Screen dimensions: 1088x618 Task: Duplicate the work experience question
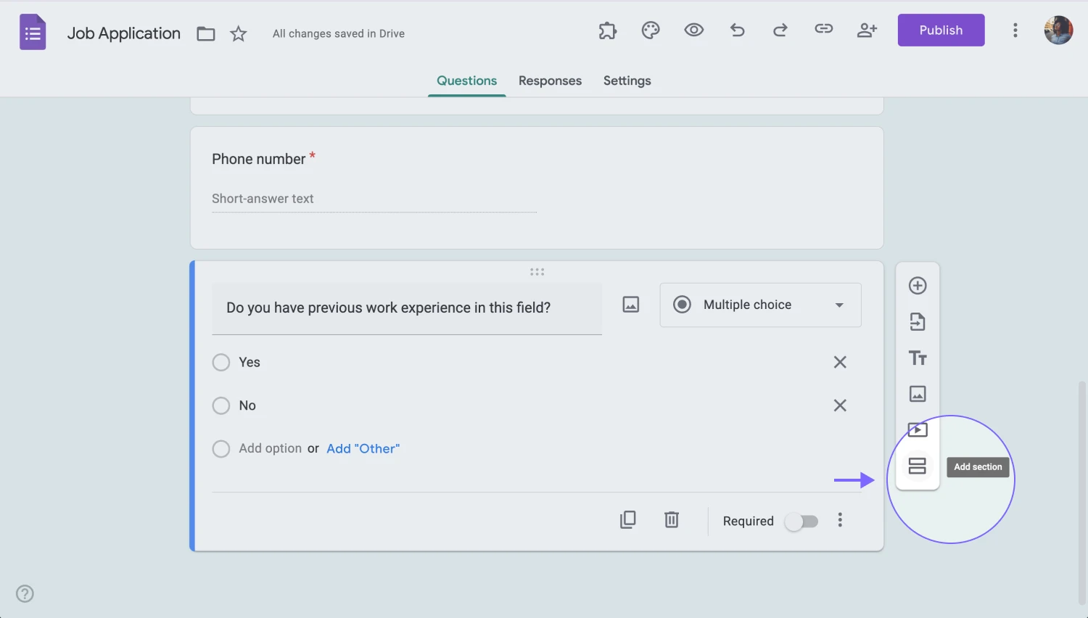pyautogui.click(x=628, y=520)
